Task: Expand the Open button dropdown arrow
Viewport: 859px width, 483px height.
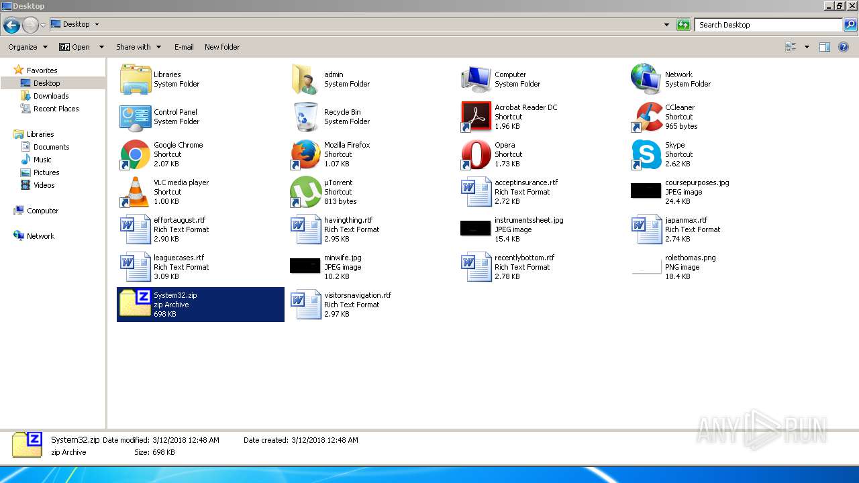Action: pos(101,47)
